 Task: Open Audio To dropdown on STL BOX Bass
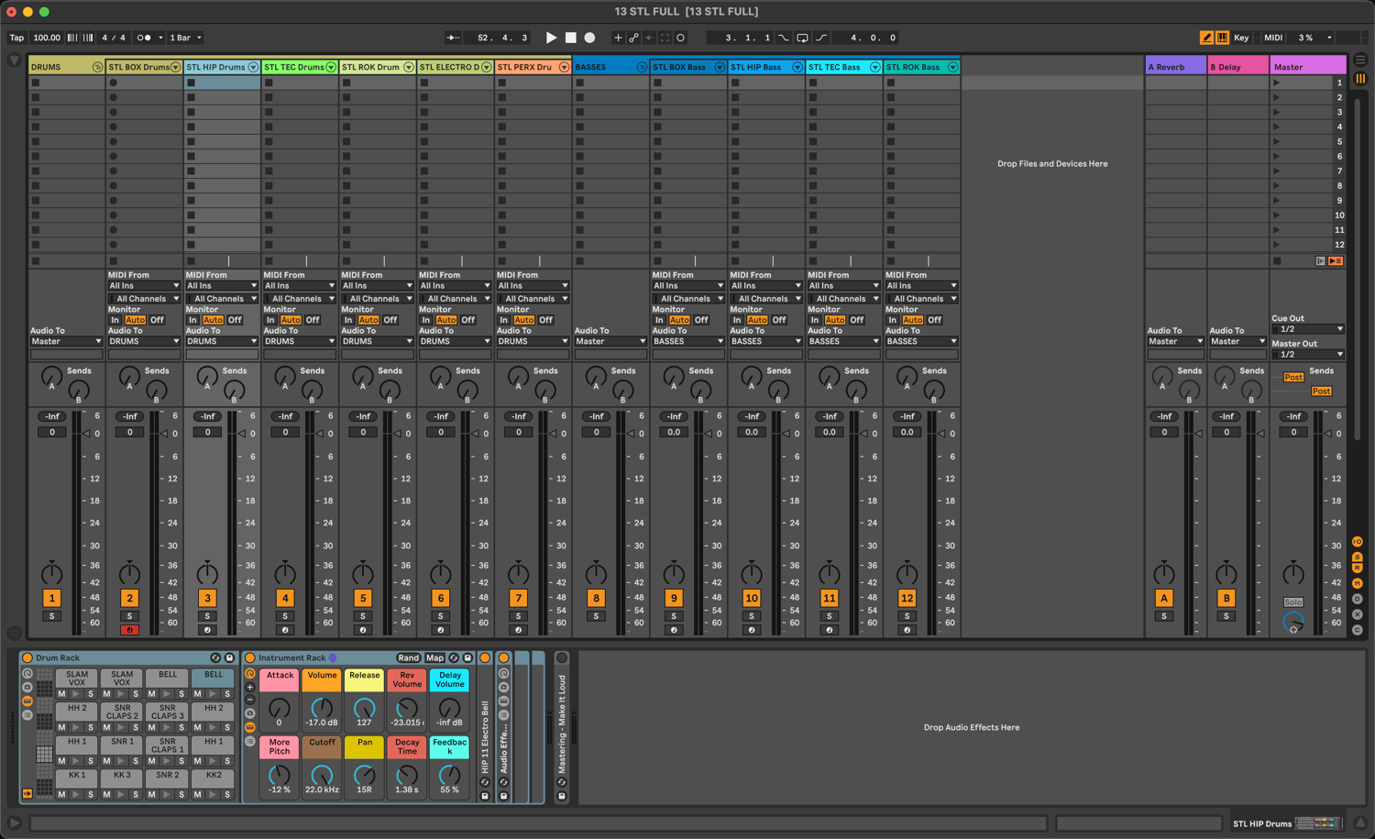tap(687, 341)
